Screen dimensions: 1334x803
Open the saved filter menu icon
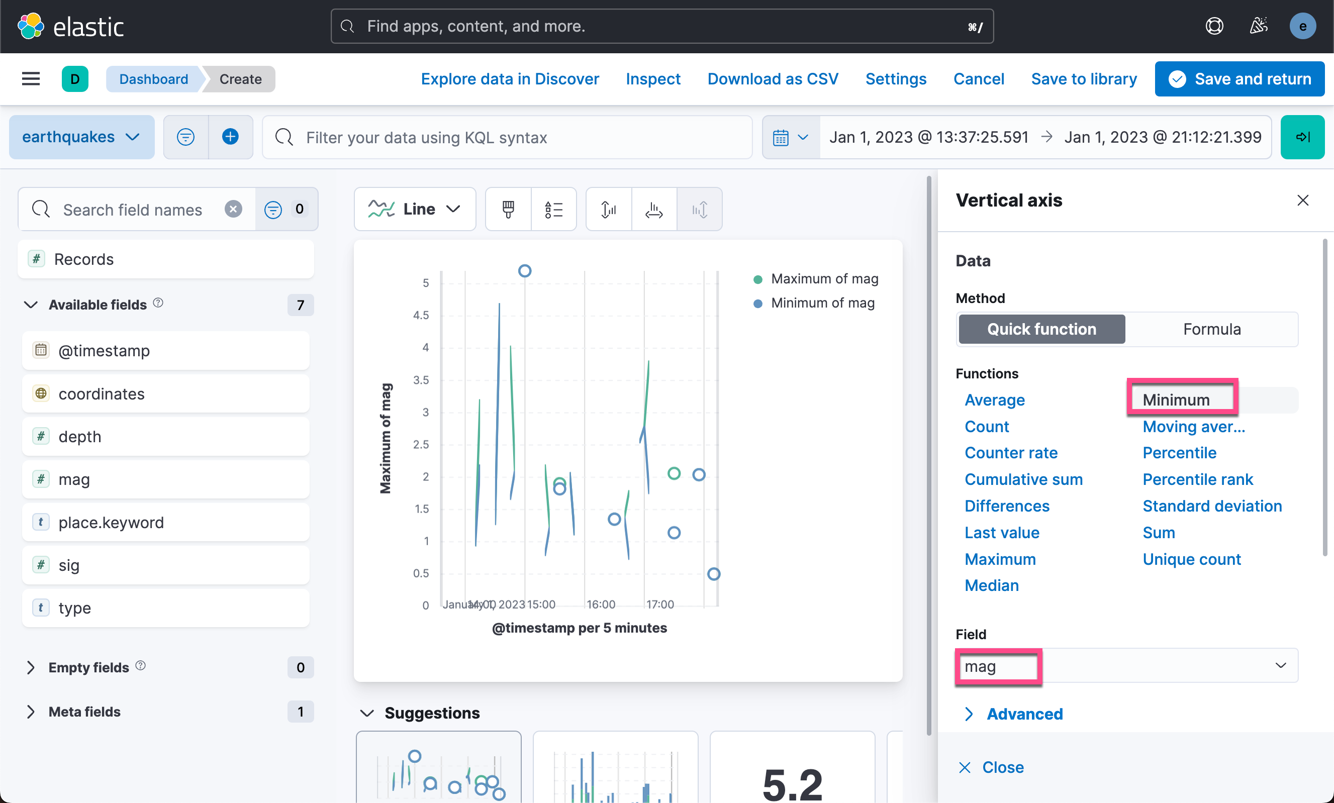coord(185,137)
